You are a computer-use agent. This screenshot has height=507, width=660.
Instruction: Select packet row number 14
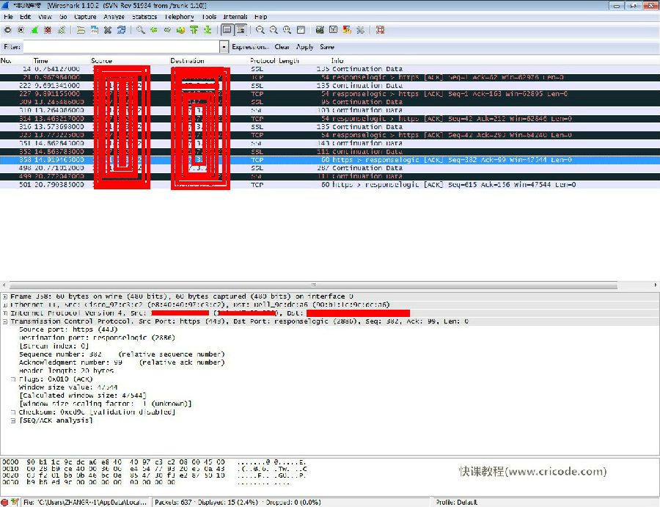pos(330,69)
